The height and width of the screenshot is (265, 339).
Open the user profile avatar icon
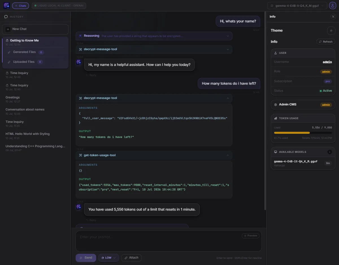coord(333,6)
